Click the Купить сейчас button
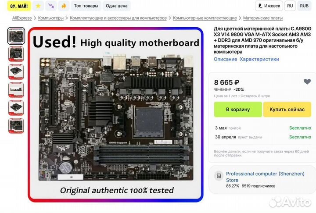This screenshot has height=213, width=316. (x=287, y=109)
